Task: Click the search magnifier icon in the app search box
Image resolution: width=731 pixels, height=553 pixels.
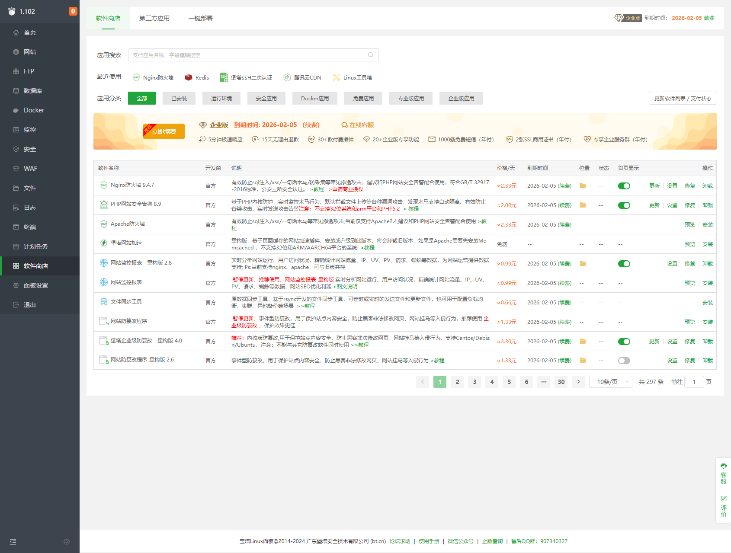Action: coord(371,55)
